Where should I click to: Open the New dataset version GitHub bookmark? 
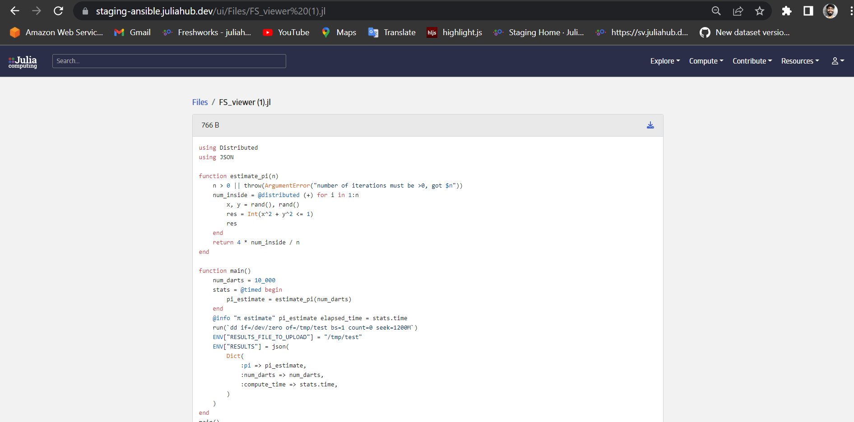pyautogui.click(x=745, y=32)
